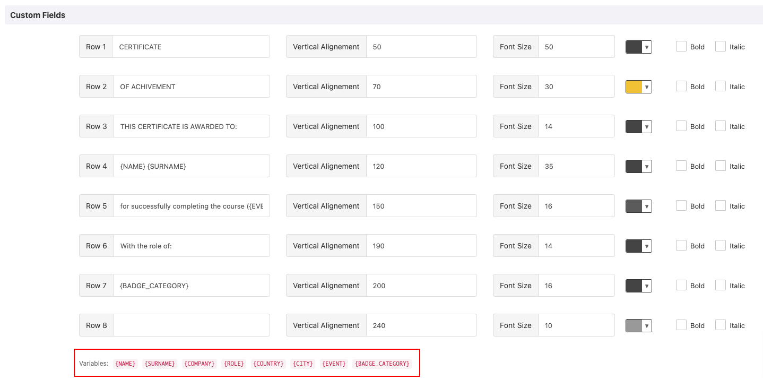
Task: Click the {COMPANY} variable tag
Action: pos(200,364)
